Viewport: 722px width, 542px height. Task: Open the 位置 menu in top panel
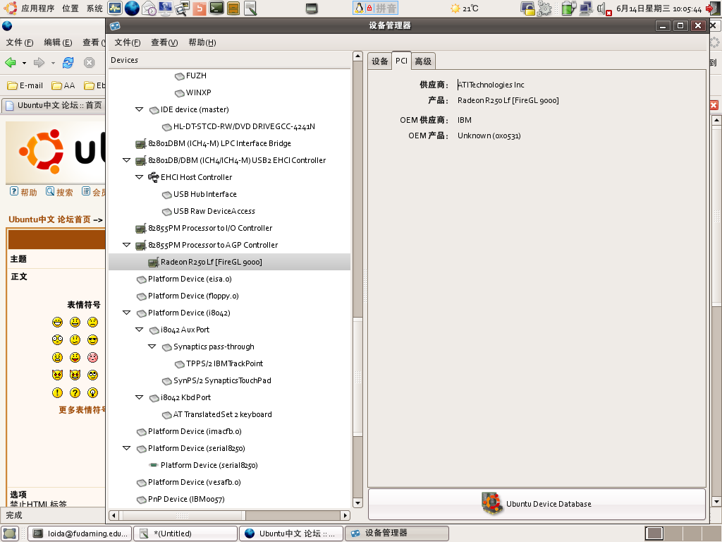[71, 8]
